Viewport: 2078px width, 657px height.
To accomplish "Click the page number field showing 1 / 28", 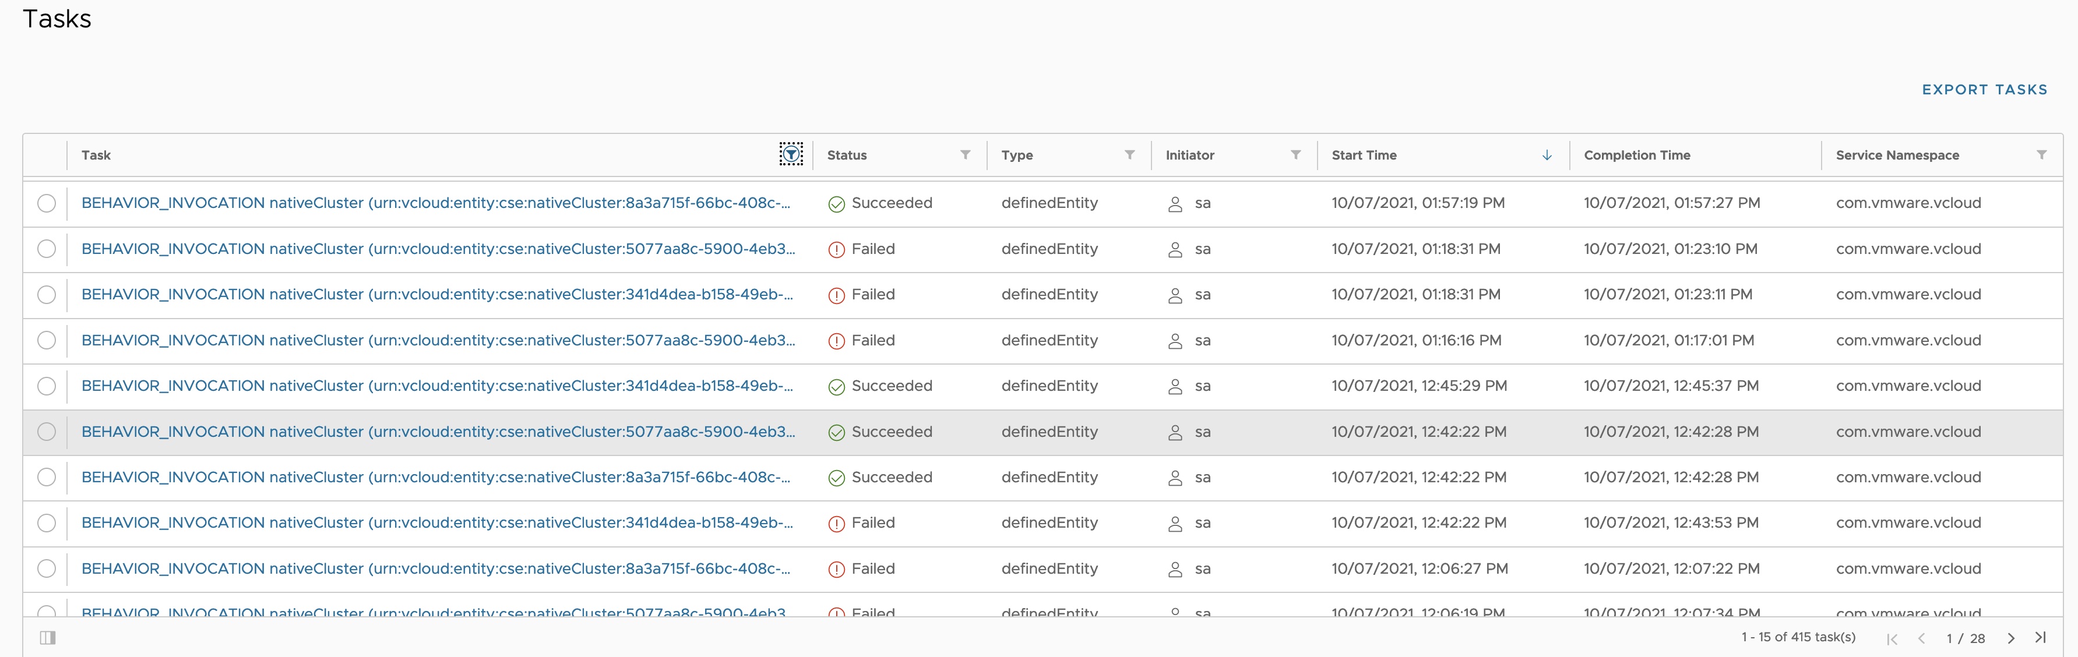I will [1966, 638].
